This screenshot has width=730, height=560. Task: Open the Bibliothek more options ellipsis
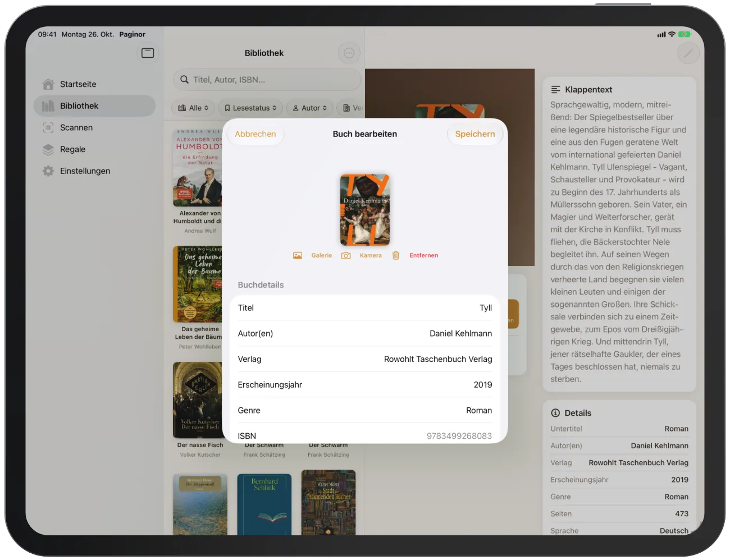(349, 53)
